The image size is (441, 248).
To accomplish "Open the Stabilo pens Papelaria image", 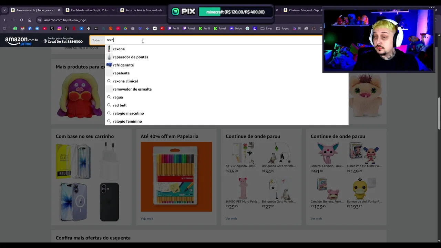I will (x=176, y=177).
